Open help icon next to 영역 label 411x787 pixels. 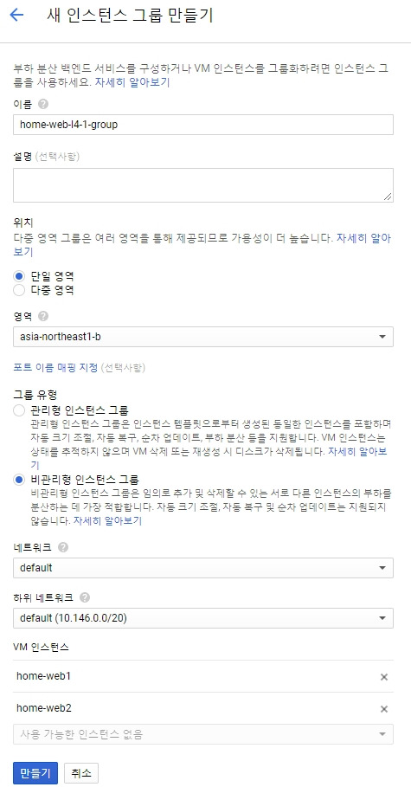click(43, 316)
